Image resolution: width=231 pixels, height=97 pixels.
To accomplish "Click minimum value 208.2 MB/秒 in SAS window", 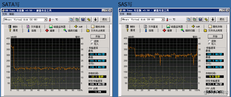I will (x=215, y=54).
